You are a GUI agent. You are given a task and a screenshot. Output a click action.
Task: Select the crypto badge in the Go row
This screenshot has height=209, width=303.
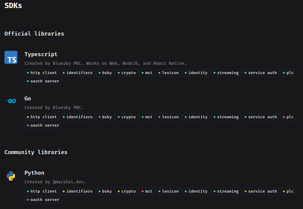[127, 117]
